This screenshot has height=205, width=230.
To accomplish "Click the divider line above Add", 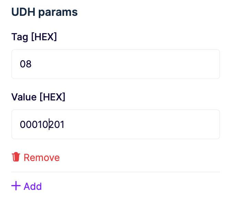I will coord(116,172).
